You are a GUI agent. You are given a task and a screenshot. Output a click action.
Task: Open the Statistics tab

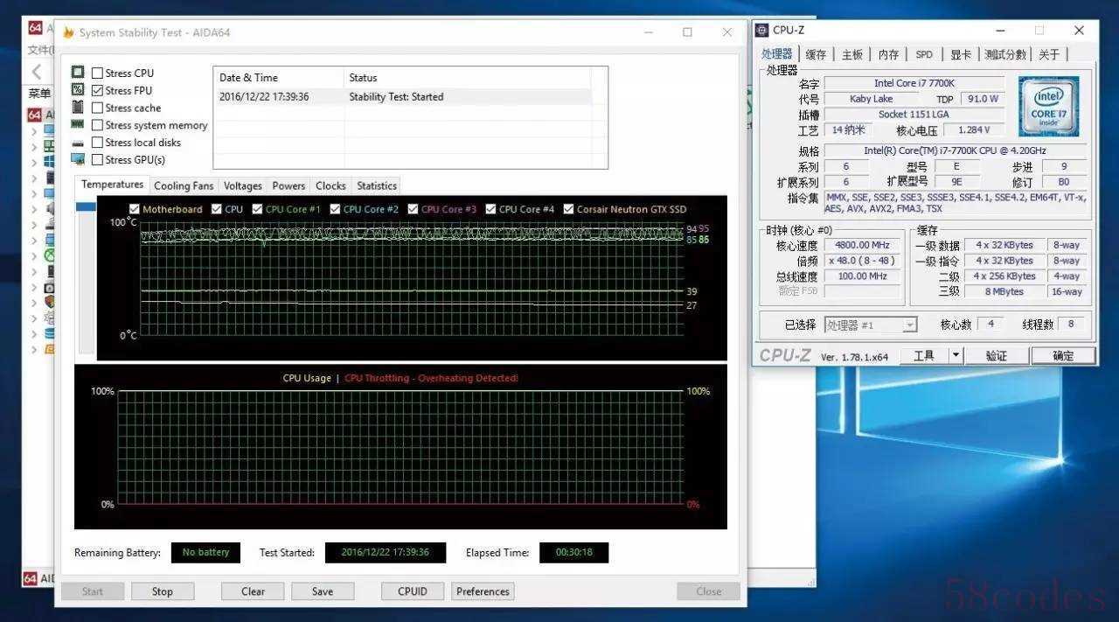click(377, 185)
